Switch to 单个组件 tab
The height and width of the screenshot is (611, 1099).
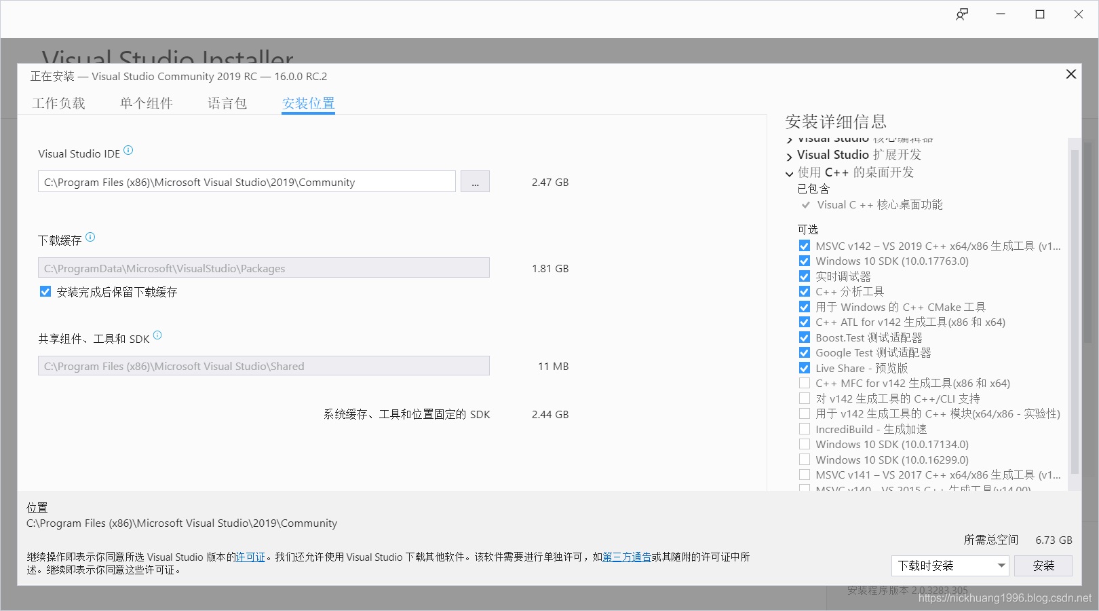click(147, 103)
